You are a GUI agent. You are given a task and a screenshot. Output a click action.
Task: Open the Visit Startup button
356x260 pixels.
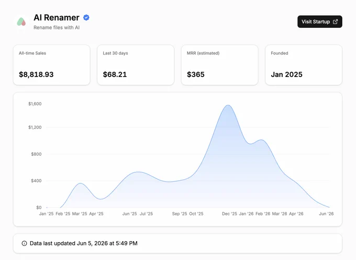pos(320,21)
